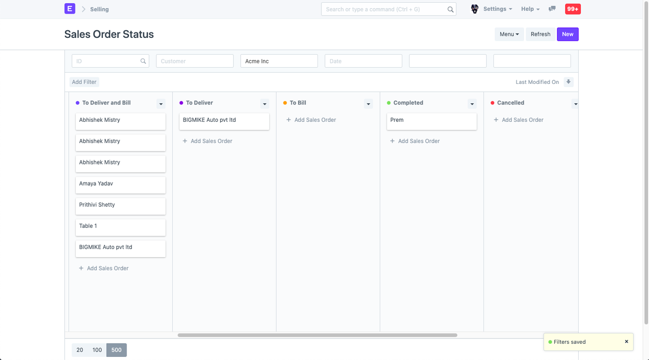Viewport: 649px width, 360px height.
Task: Open the ERPNext home logo
Action: tap(70, 9)
